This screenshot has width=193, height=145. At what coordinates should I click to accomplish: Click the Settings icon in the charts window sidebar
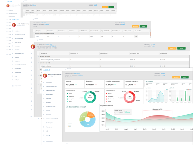click(x=44, y=135)
